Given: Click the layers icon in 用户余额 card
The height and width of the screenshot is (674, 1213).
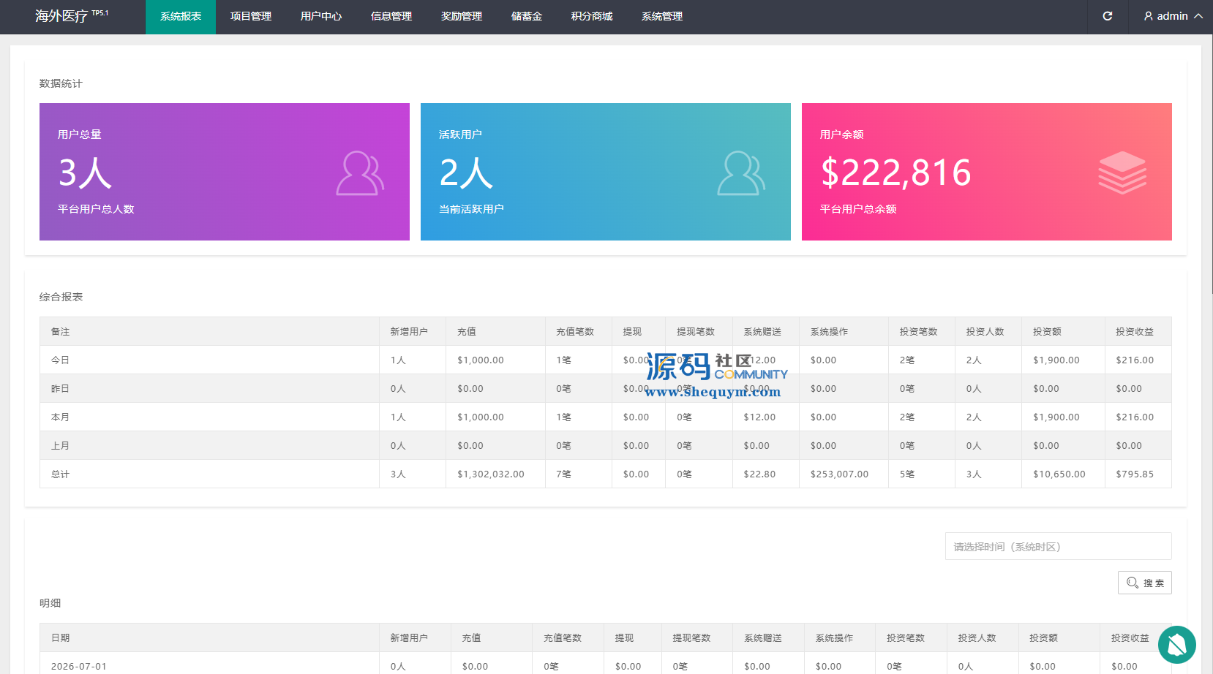Looking at the screenshot, I should [x=1122, y=173].
